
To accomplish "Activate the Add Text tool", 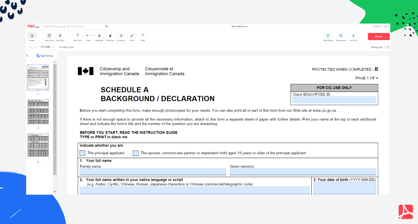I will click(x=77, y=36).
